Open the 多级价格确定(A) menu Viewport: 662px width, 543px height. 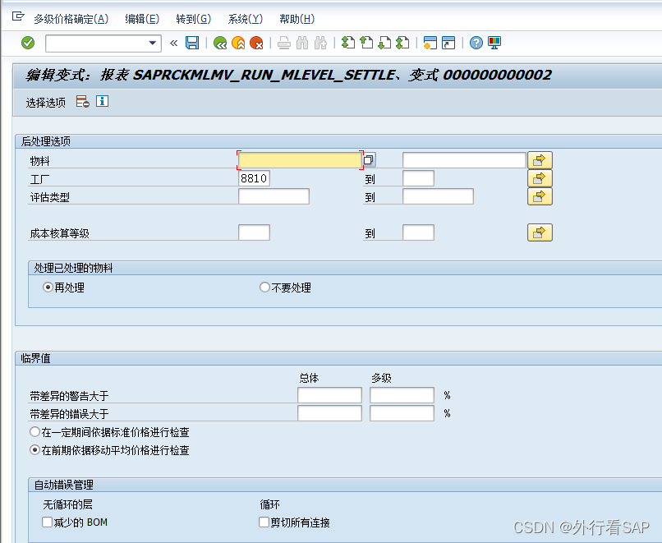click(x=71, y=19)
